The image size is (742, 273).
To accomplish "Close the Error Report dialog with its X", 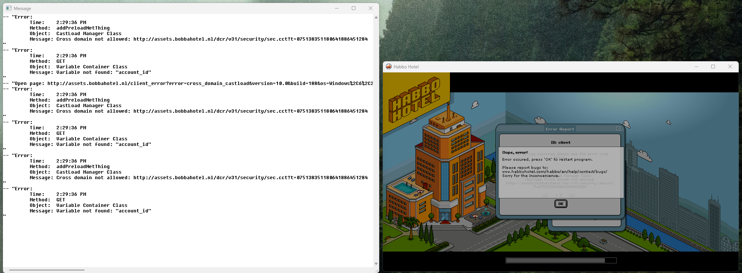I will (x=618, y=129).
